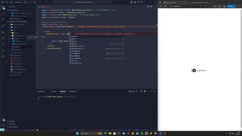The height and width of the screenshot is (136, 242).
Task: Close the terminal panel
Action: tap(155, 91)
